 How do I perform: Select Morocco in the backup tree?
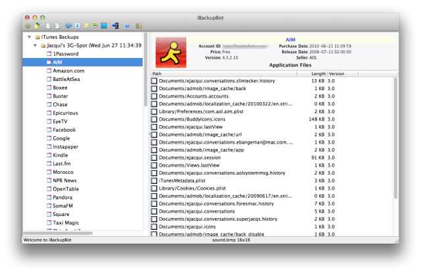click(63, 172)
